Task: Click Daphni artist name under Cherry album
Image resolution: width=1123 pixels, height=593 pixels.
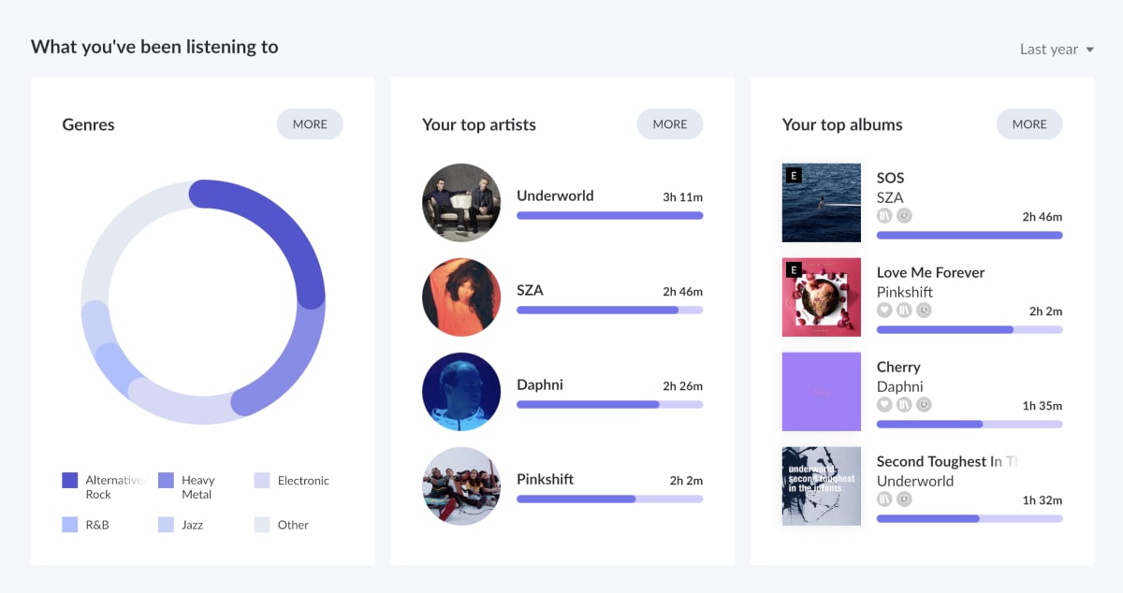Action: click(900, 386)
